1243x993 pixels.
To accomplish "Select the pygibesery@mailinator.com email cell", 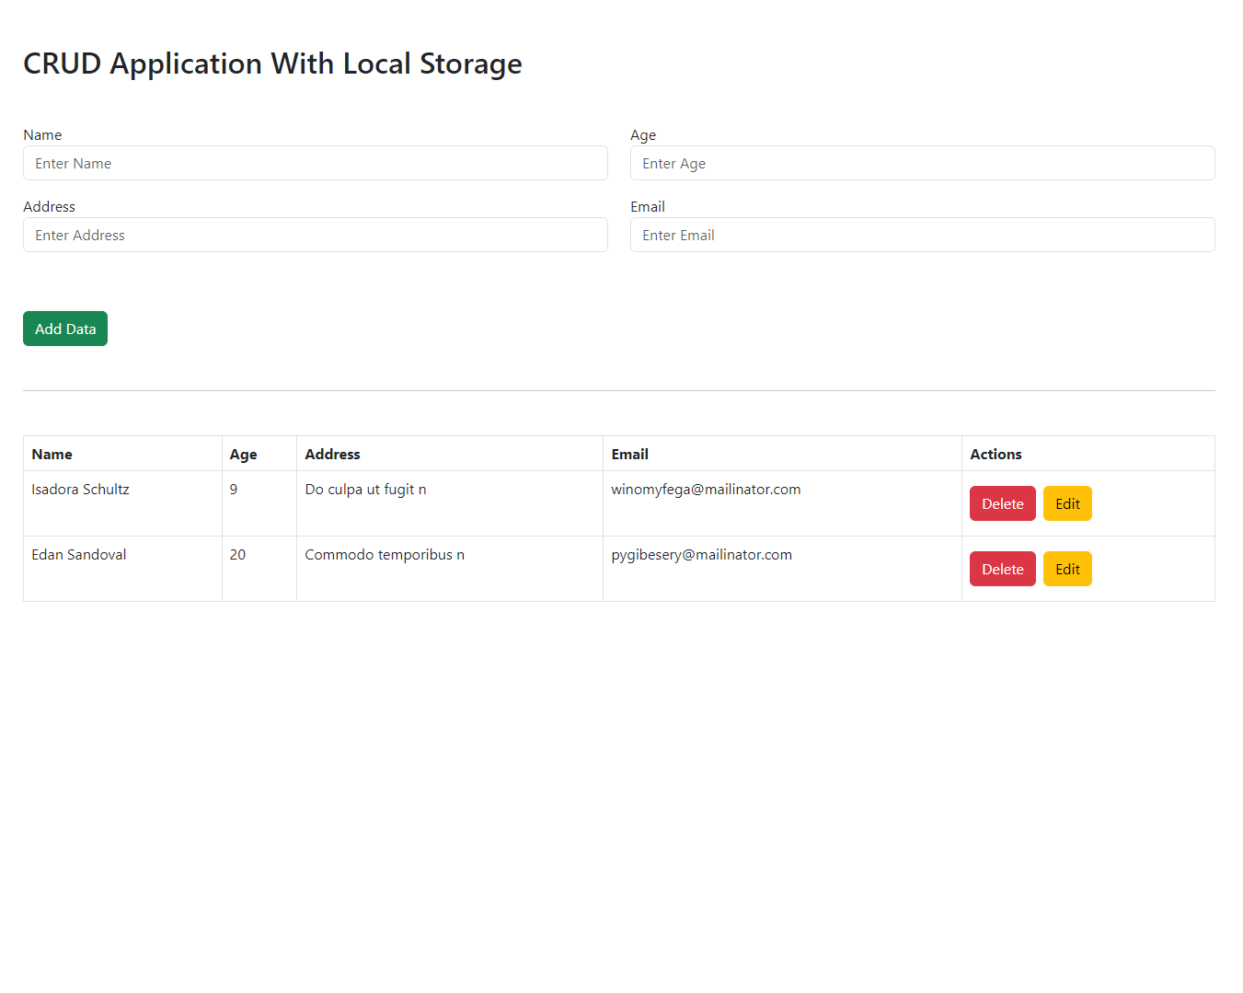I will [x=701, y=555].
